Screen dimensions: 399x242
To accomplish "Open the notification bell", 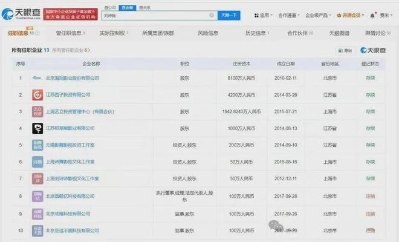I will pyautogui.click(x=372, y=16).
